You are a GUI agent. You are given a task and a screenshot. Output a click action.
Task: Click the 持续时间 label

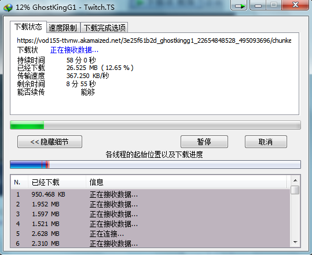click(x=31, y=60)
